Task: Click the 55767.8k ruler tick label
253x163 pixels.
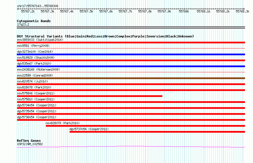Action: 145,11
